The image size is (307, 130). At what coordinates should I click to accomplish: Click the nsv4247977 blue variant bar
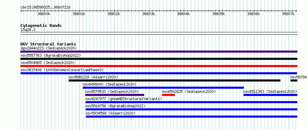click(191, 102)
